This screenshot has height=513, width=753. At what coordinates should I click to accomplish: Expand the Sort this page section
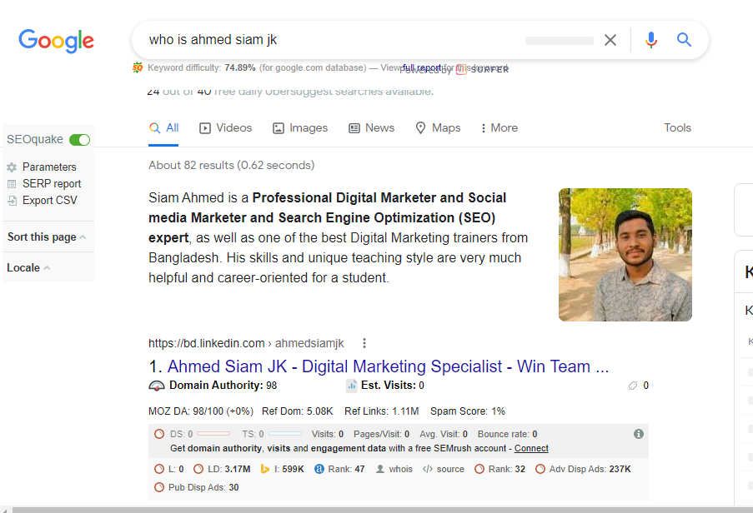pyautogui.click(x=47, y=237)
